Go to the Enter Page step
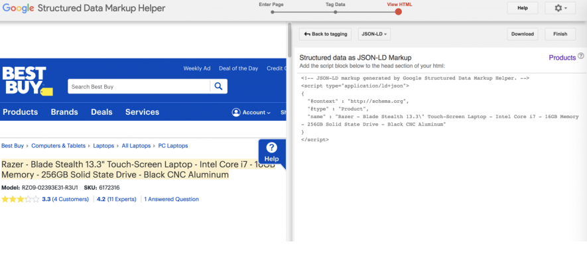This screenshot has width=587, height=258. coord(271,5)
